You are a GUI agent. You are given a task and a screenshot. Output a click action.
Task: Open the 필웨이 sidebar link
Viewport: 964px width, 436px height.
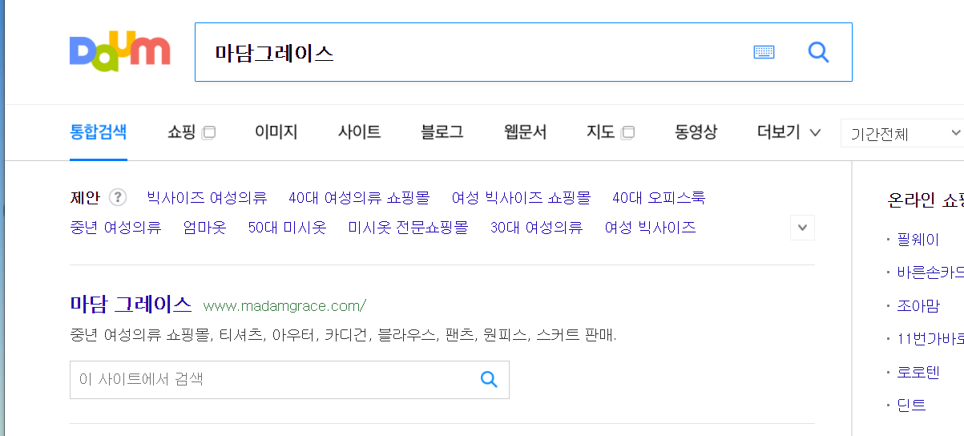(x=918, y=240)
